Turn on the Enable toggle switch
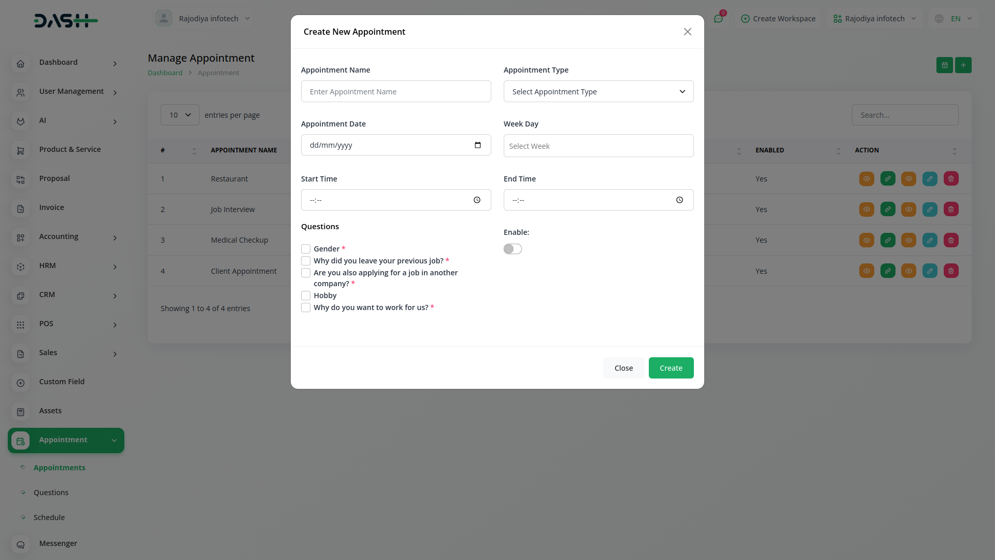Viewport: 995px width, 560px height. (x=513, y=249)
